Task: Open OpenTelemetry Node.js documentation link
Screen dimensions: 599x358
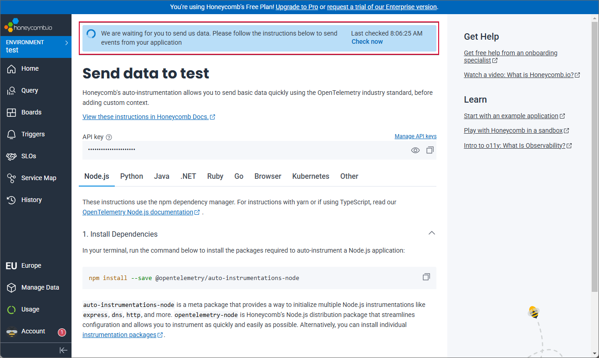Action: point(141,212)
